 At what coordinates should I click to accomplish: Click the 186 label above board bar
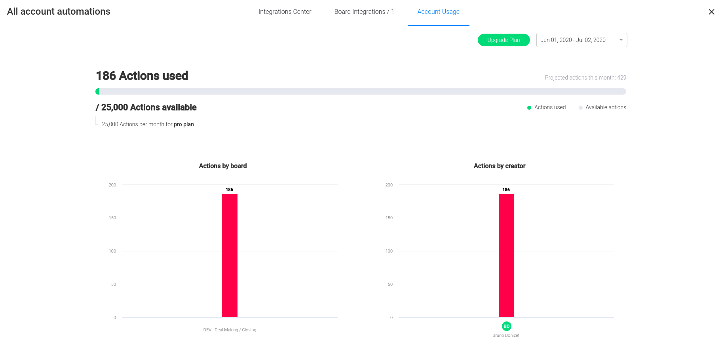[229, 190]
